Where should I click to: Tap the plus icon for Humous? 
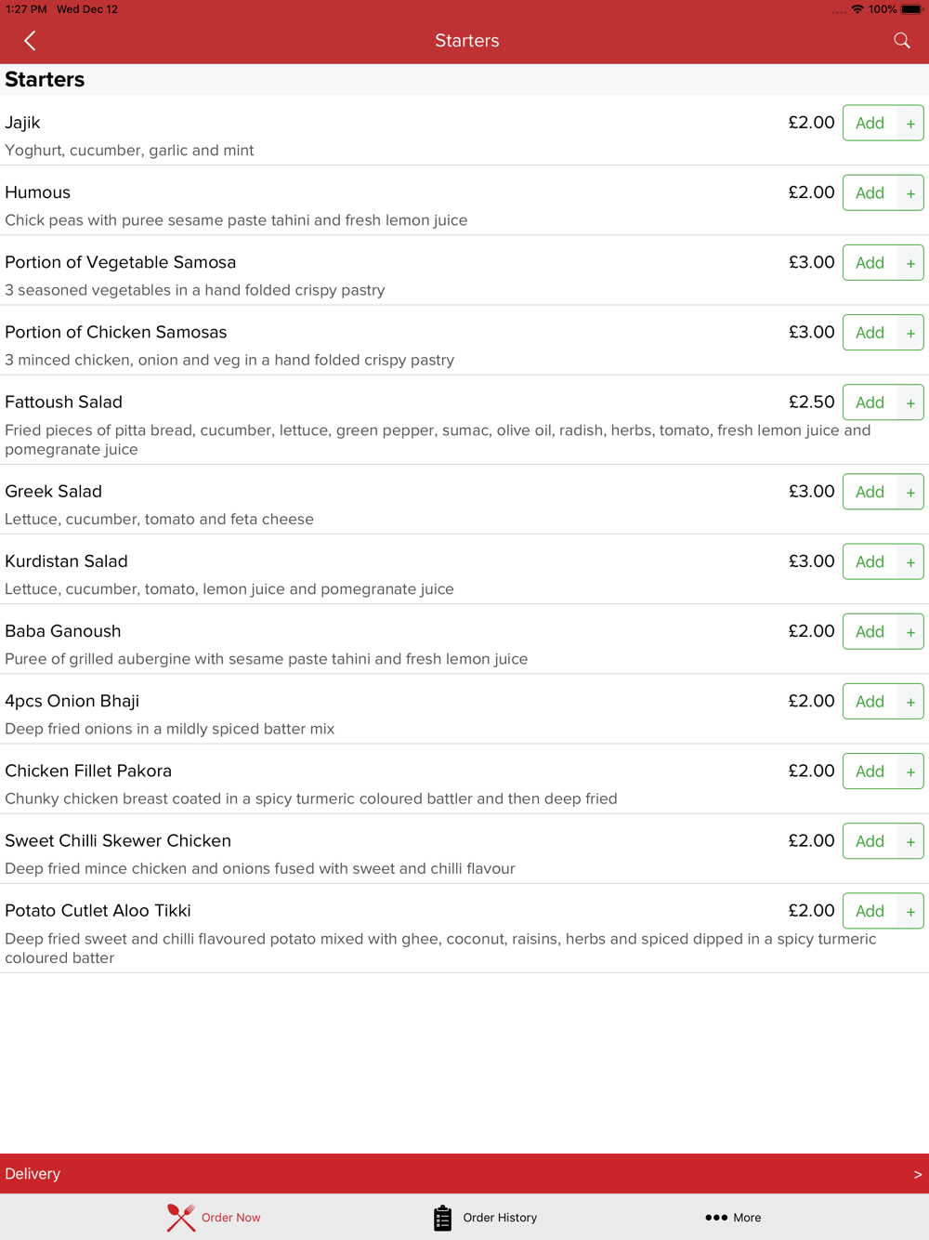coord(910,193)
